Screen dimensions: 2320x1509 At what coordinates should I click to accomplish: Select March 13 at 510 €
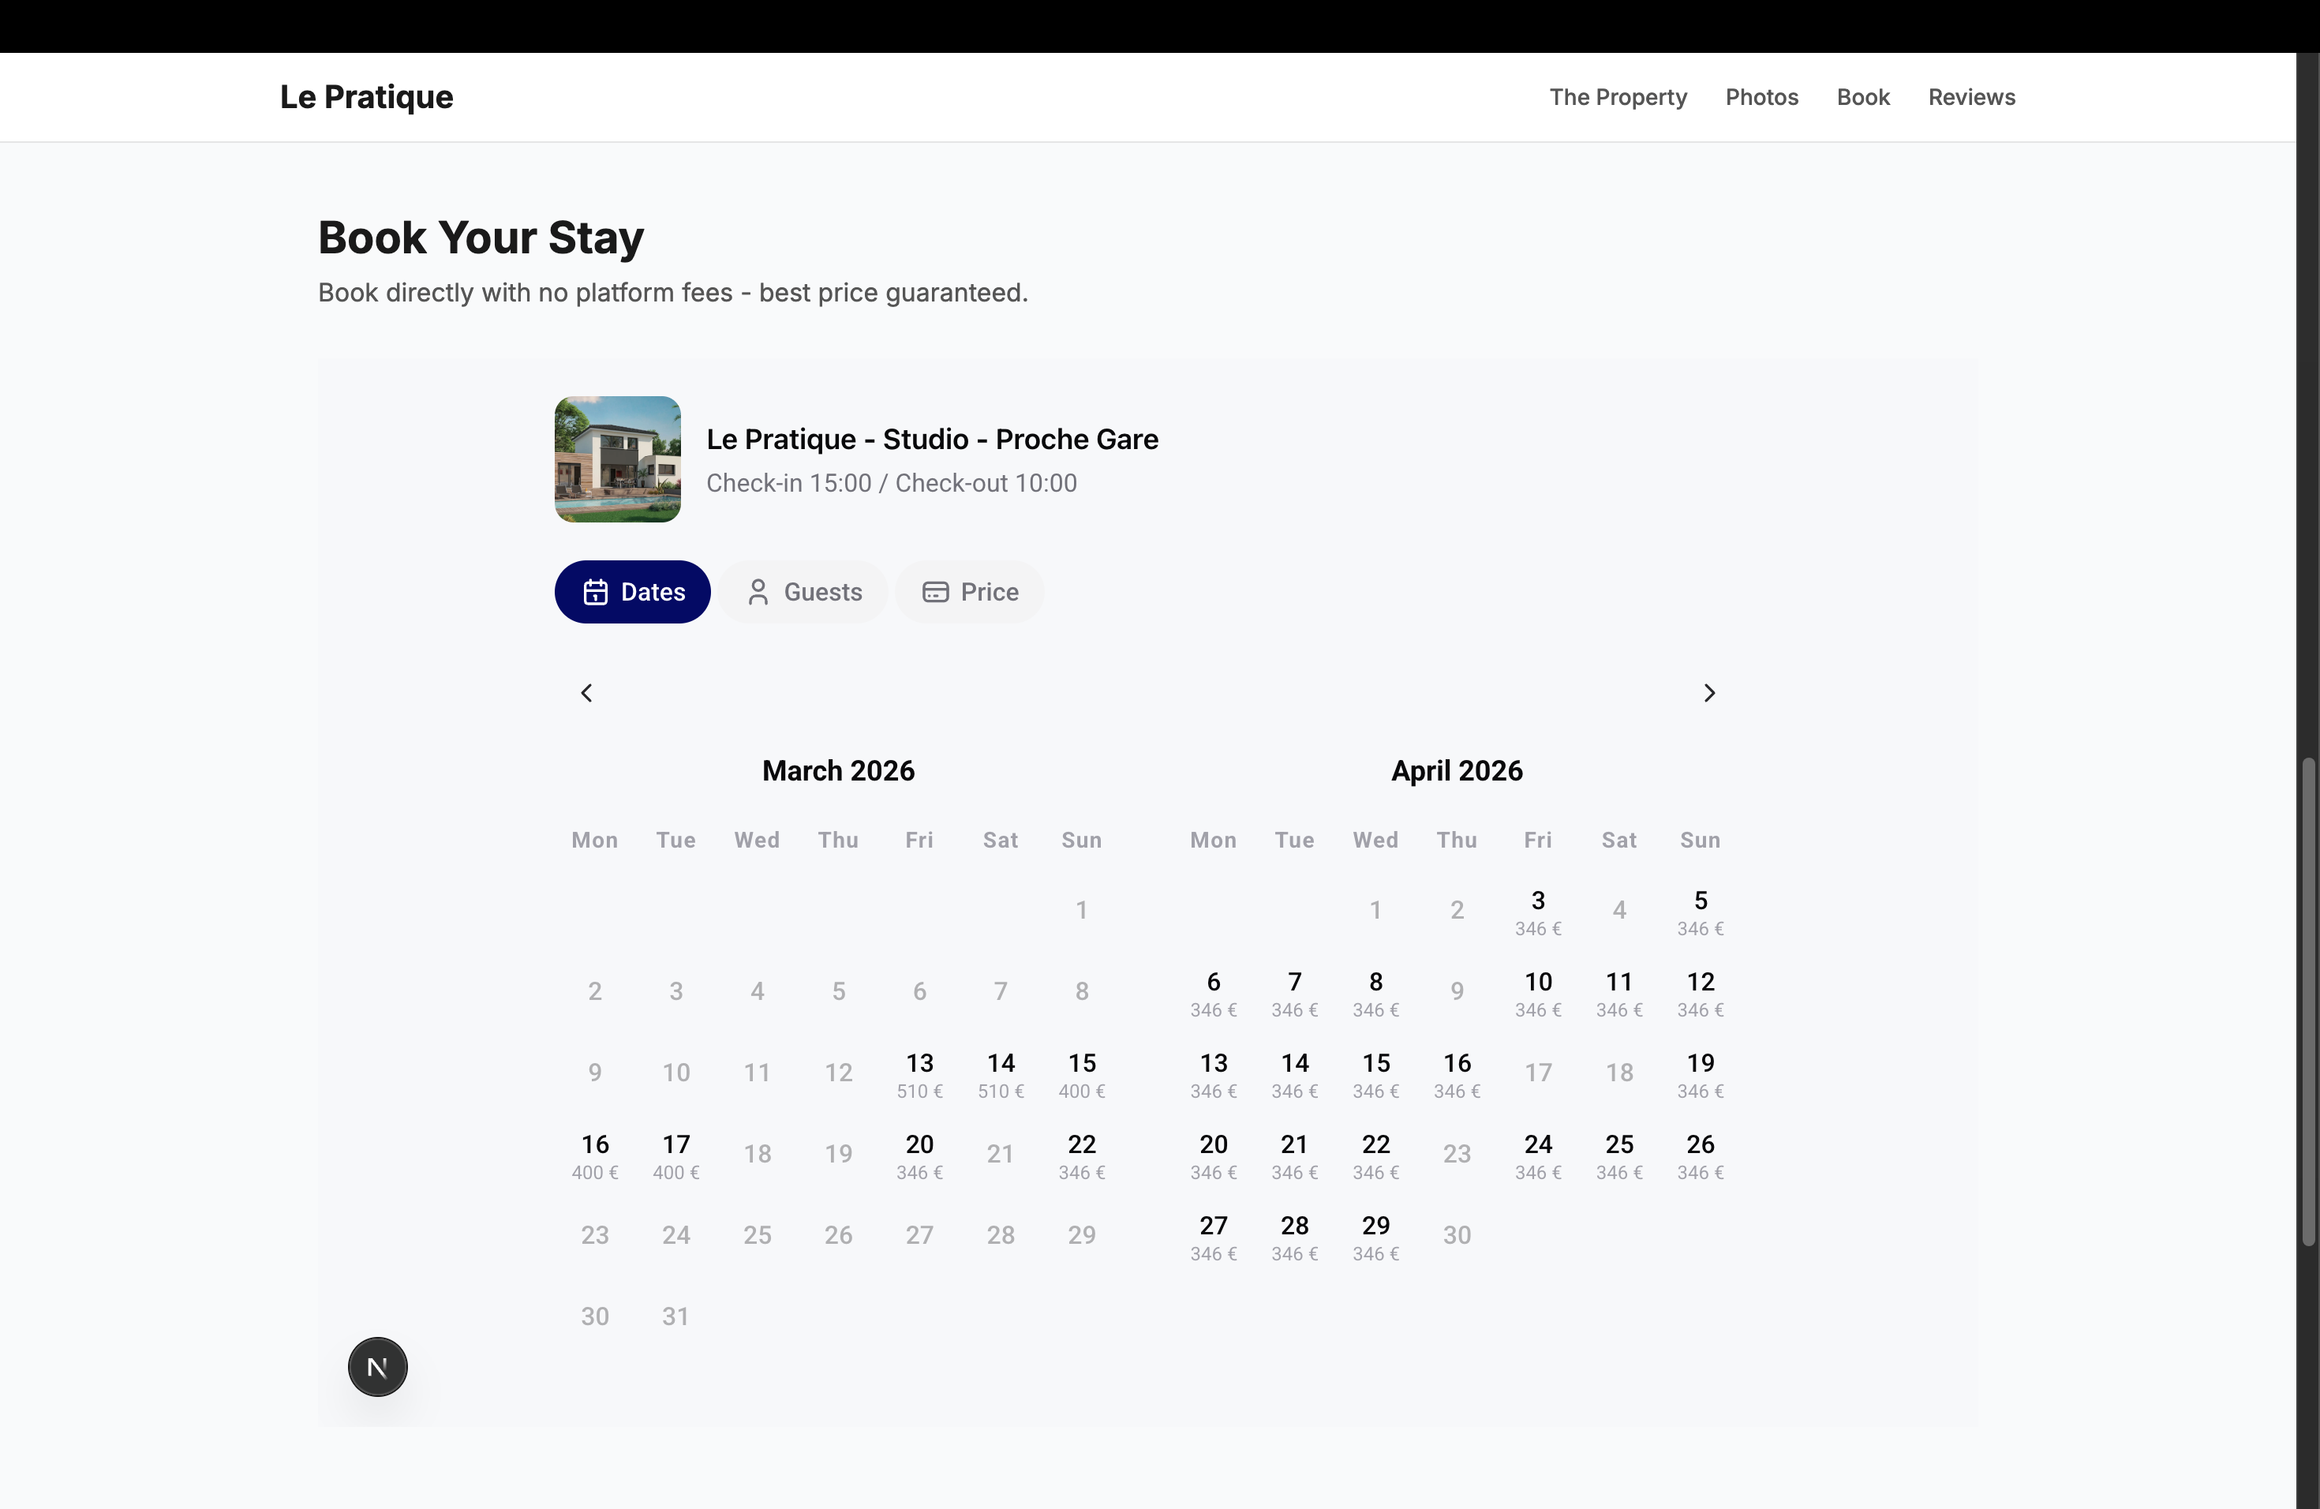[x=919, y=1074]
